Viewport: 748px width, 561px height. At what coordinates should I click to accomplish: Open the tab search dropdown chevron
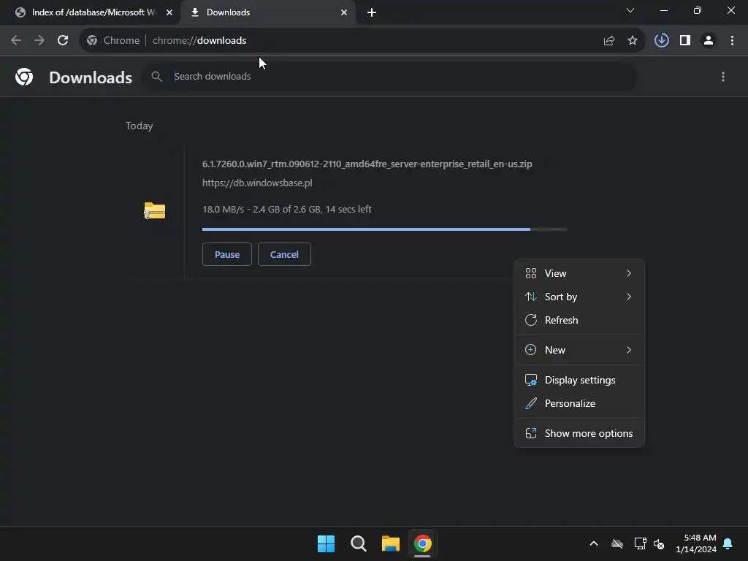630,10
